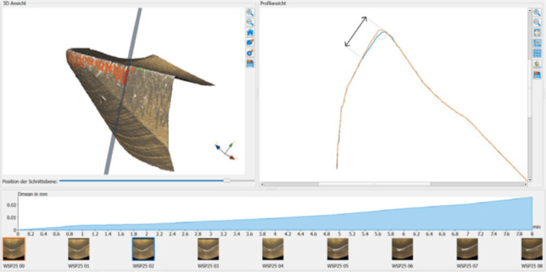Zoom out of the 3D view

tap(250, 22)
